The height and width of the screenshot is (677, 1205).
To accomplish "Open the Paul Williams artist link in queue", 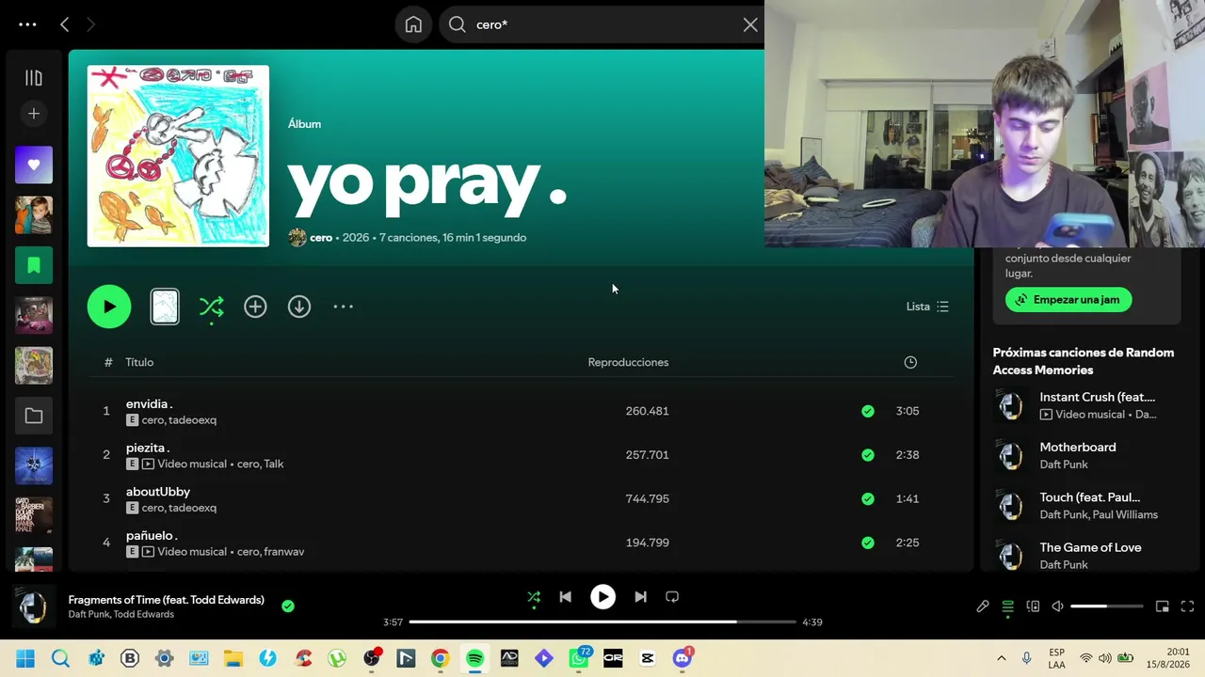I will [x=1125, y=514].
